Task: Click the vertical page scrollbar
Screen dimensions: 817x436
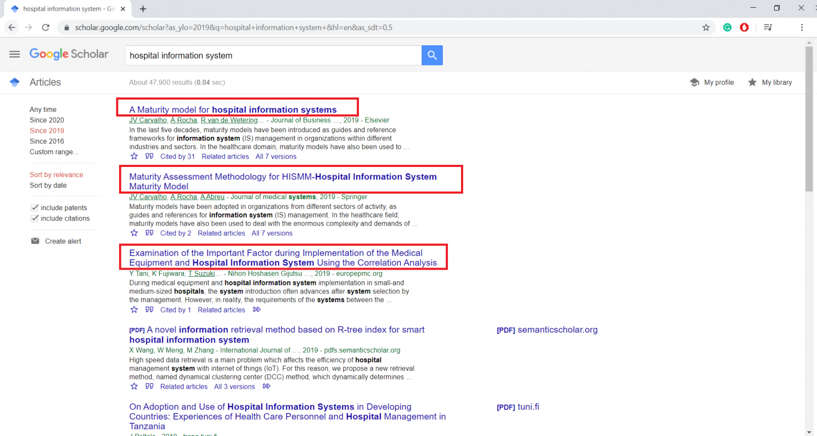Action: point(809,119)
